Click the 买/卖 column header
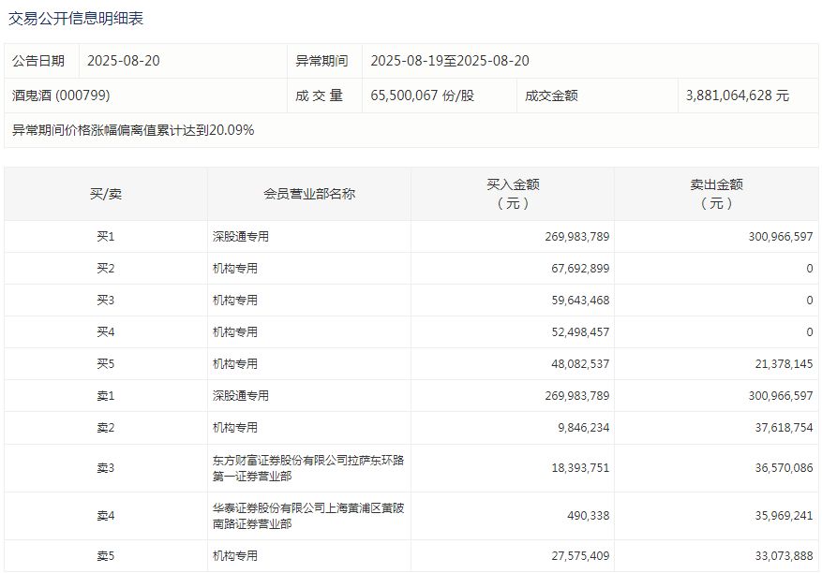822x573 pixels. pyautogui.click(x=106, y=194)
